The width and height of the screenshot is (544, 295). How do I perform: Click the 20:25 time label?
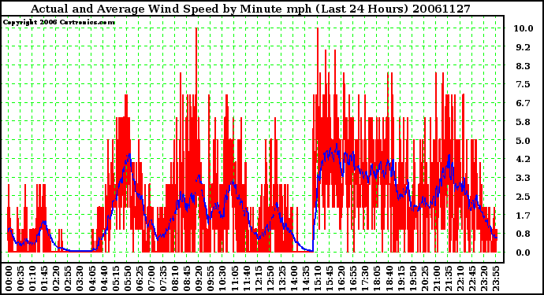tap(424, 278)
